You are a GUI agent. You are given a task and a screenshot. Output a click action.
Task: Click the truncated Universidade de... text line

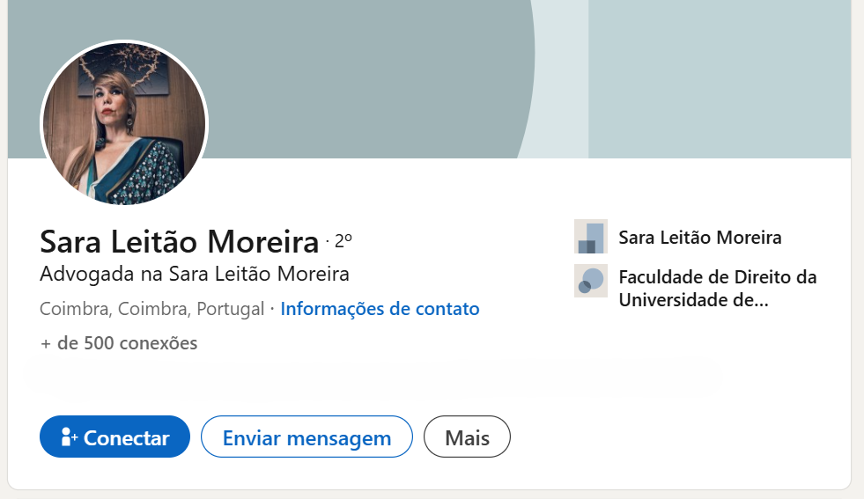pyautogui.click(x=693, y=300)
